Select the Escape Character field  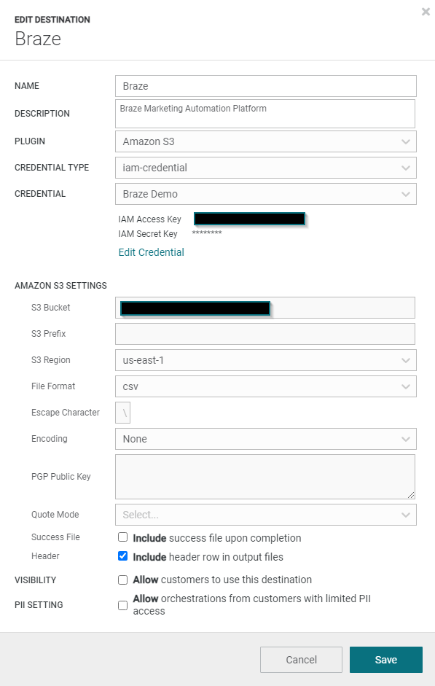[x=123, y=413]
